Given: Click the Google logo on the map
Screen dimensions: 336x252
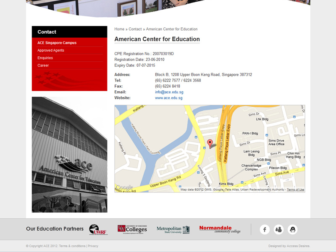Looking at the screenshot, I should [x=124, y=187].
